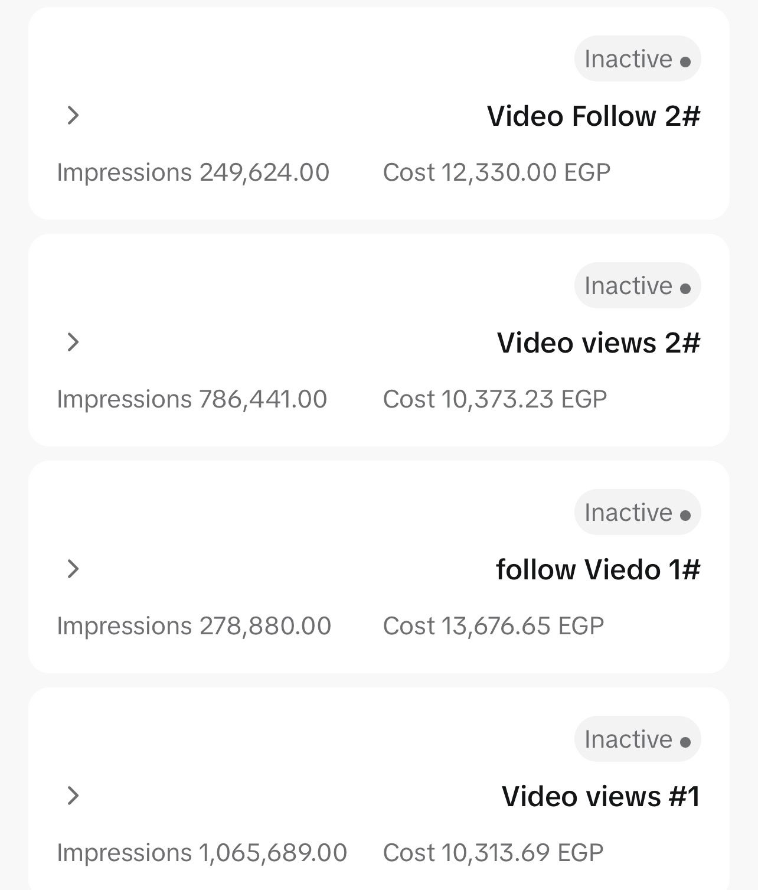
Task: Select the Impressions 786,441.00 metric
Action: pyautogui.click(x=192, y=399)
